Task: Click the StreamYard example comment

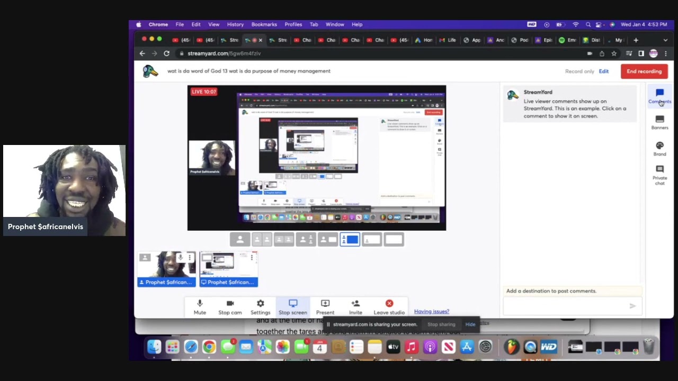Action: pyautogui.click(x=570, y=104)
